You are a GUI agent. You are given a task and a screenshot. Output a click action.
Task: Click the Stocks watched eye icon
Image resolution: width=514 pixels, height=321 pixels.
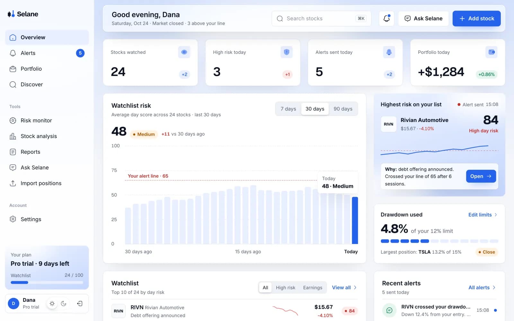tap(184, 52)
